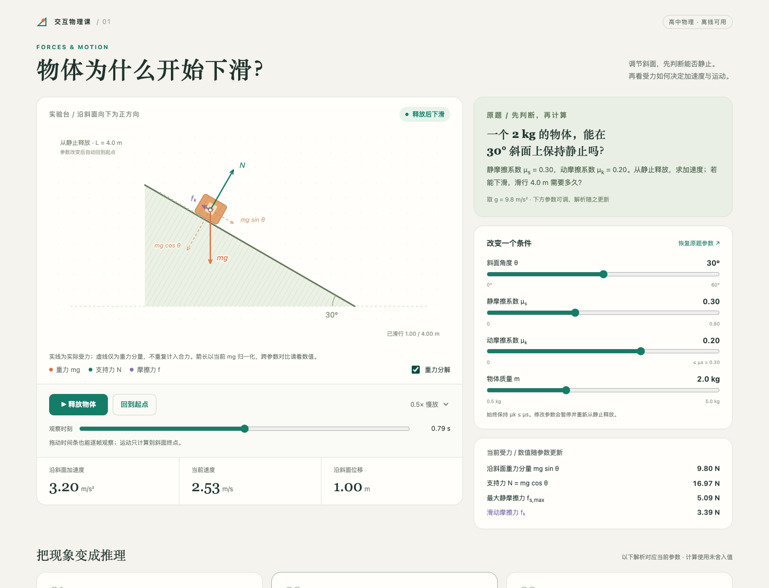Click the 高中物理 · 离线可用 badge
This screenshot has height=588, width=769.
click(x=697, y=22)
